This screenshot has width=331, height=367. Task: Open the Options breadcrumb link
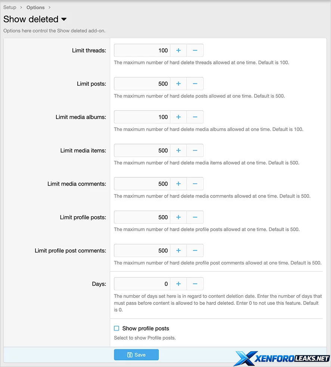click(35, 7)
